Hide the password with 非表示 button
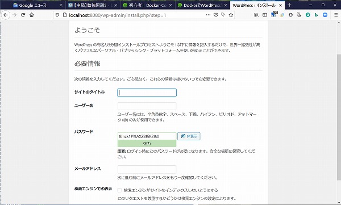 click(x=189, y=136)
